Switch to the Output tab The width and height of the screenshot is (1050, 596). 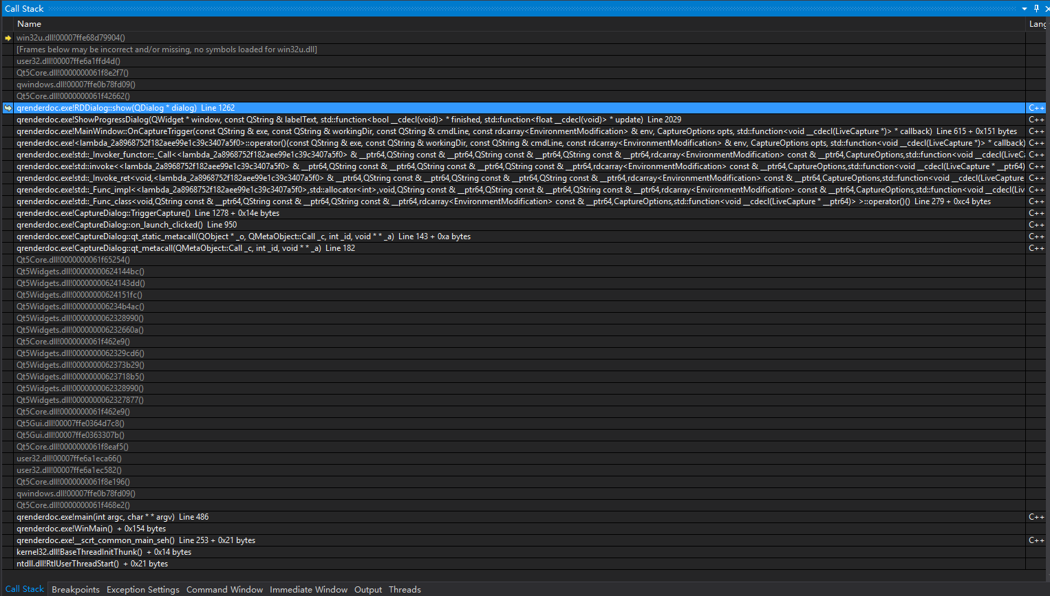point(368,589)
